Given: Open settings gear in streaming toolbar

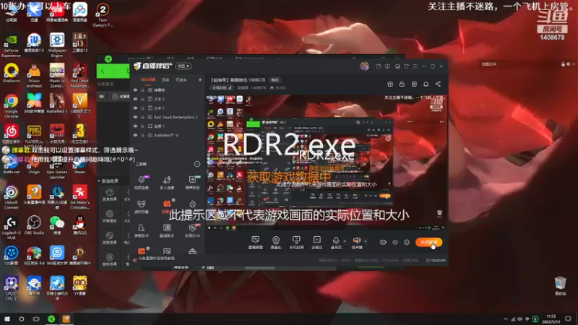Looking at the screenshot, I should pos(407,242).
